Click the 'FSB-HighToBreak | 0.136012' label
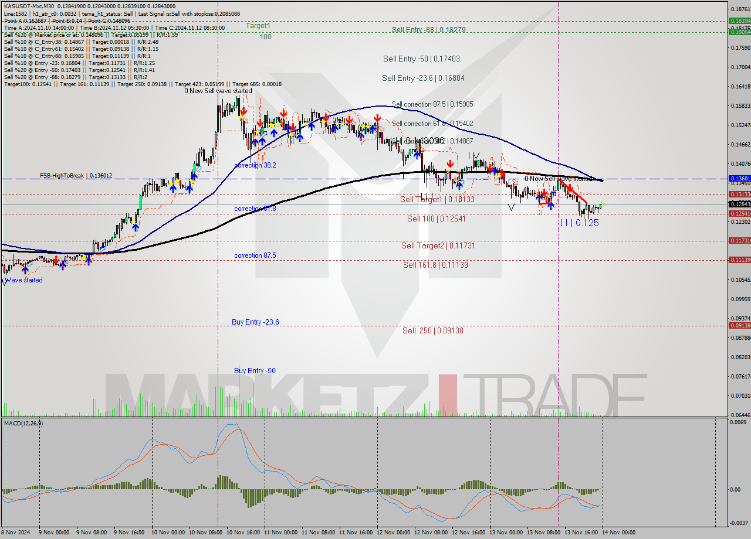The width and height of the screenshot is (751, 539). 76,175
